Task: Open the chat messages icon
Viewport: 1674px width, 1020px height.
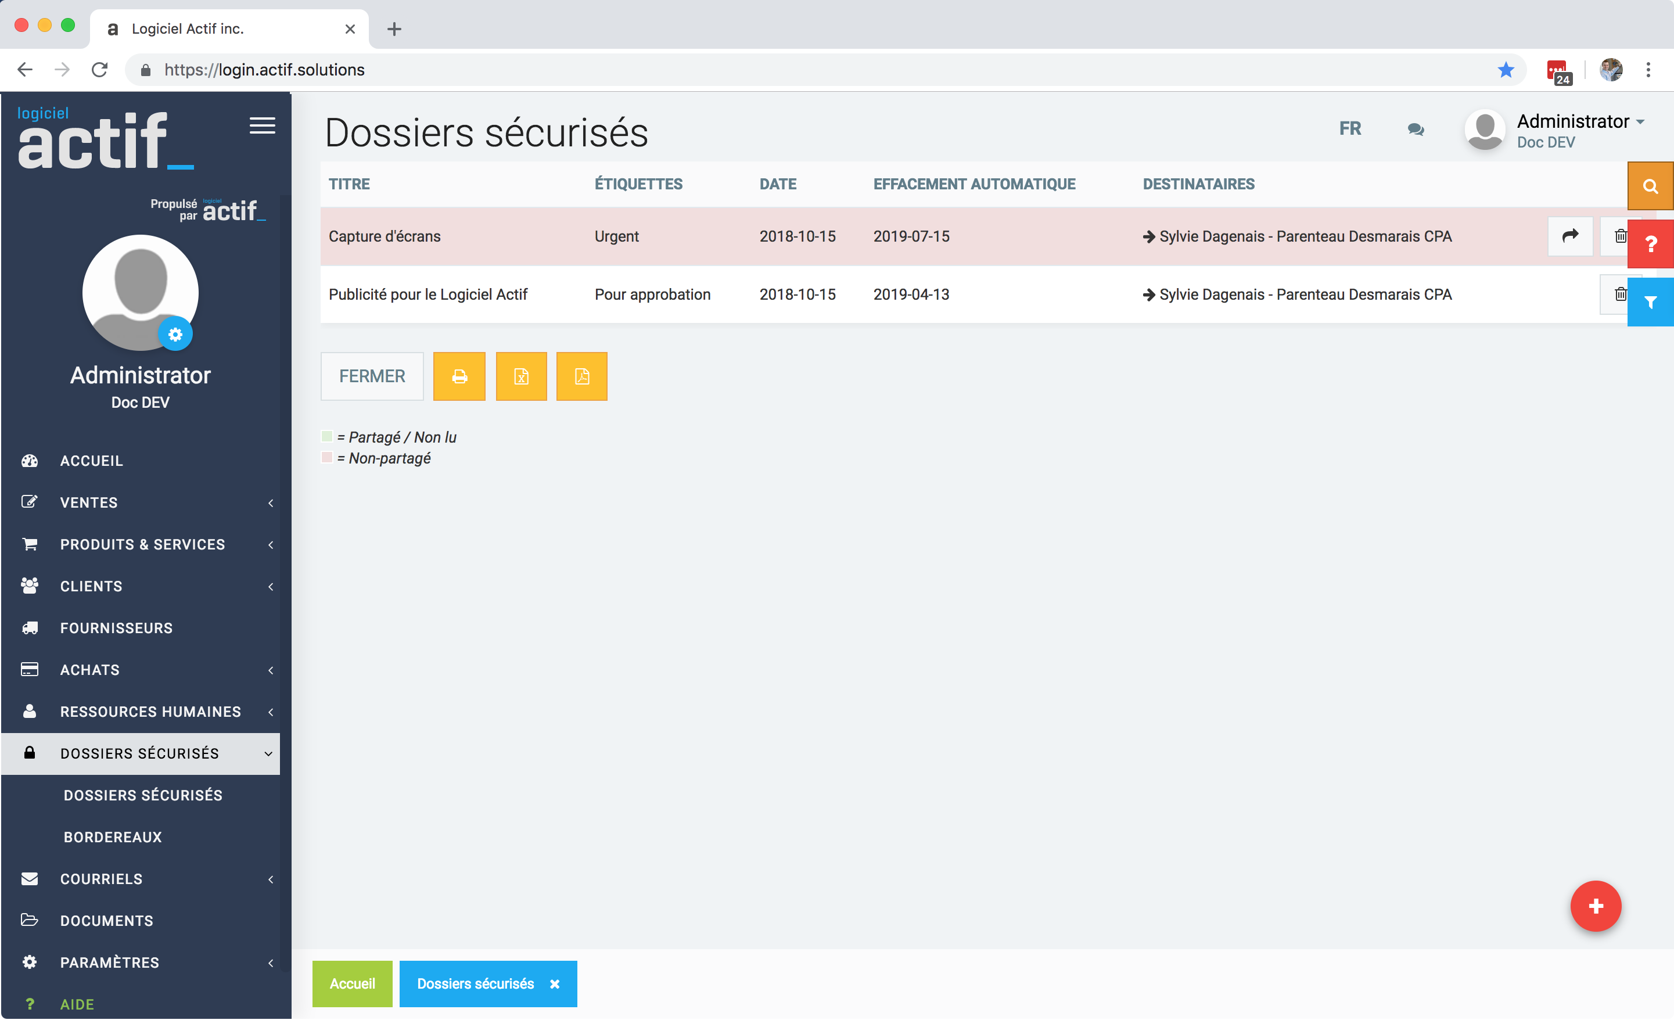Action: click(1415, 129)
